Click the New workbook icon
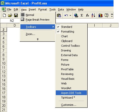The width and height of the screenshot is (119, 112). 4,15
